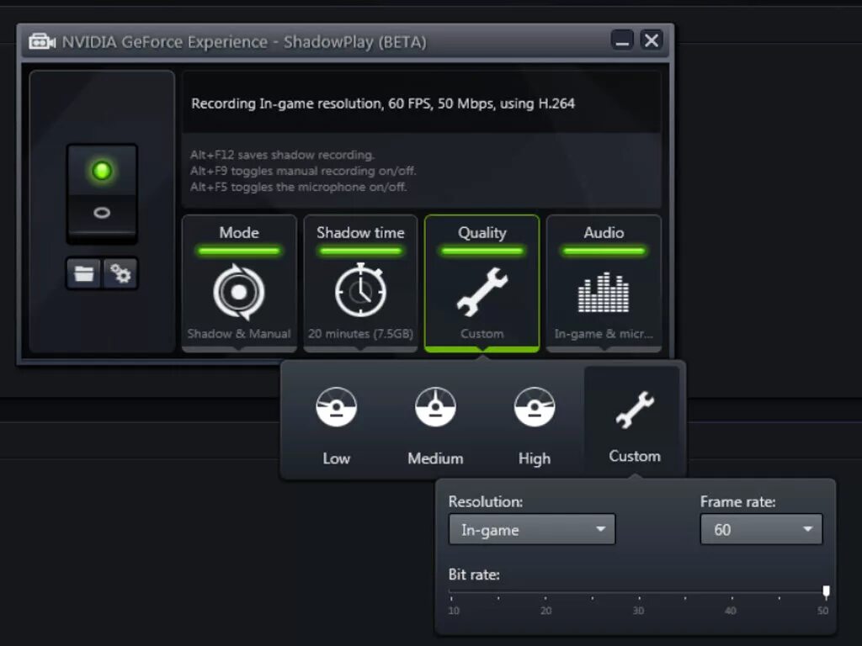Click the Alt+F5 microphone hint

[x=299, y=187]
